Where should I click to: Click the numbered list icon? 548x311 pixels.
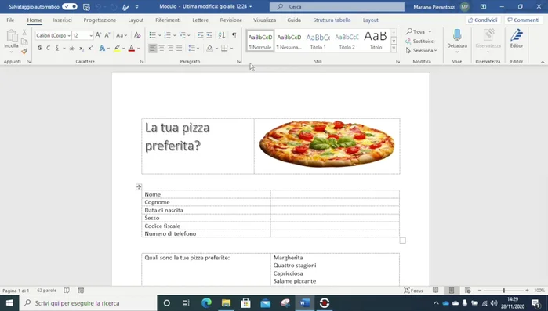click(x=168, y=35)
